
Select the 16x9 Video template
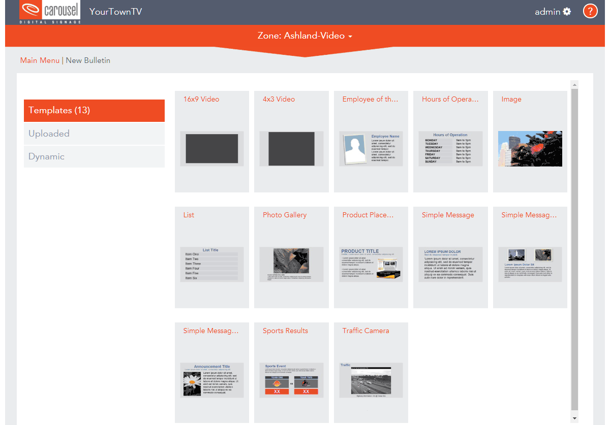[211, 141]
